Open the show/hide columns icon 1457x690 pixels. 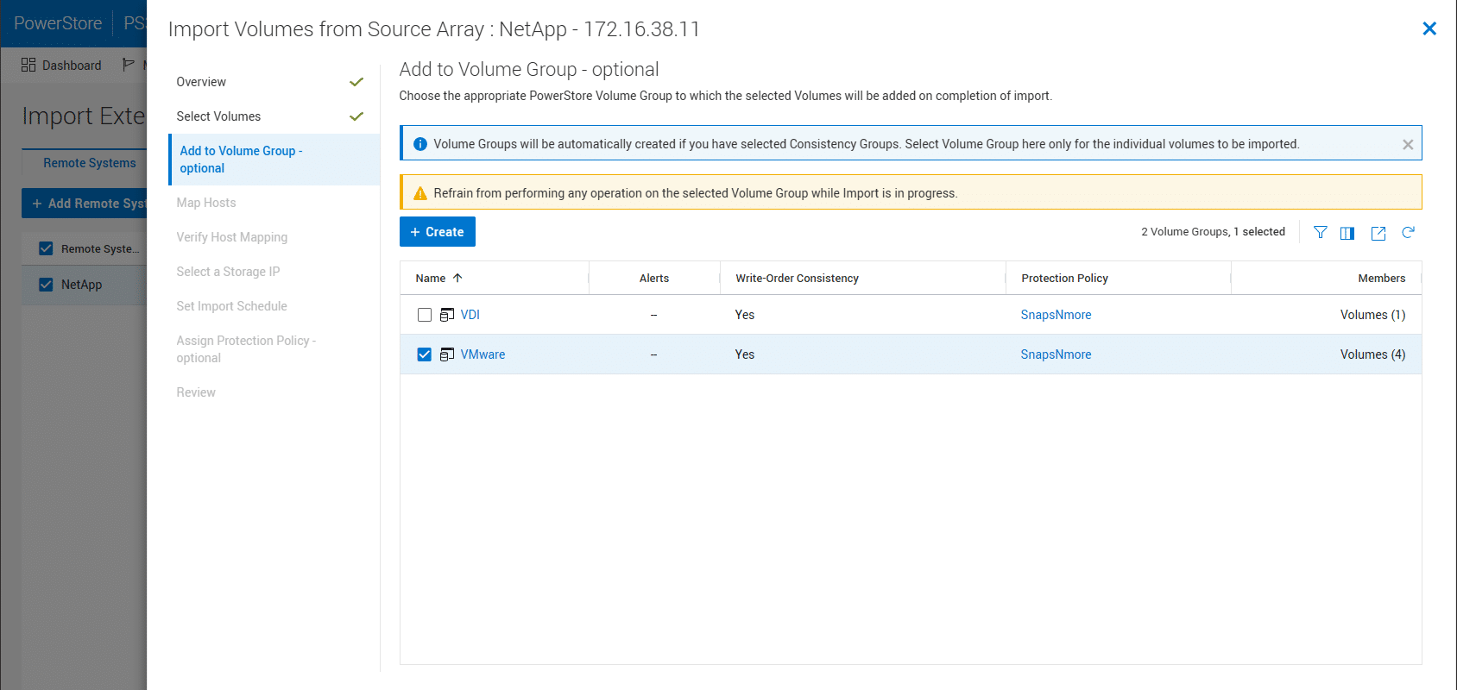coord(1347,233)
